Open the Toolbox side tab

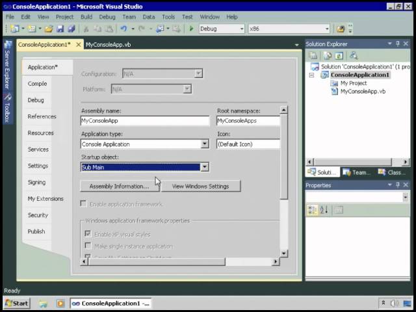point(7,109)
